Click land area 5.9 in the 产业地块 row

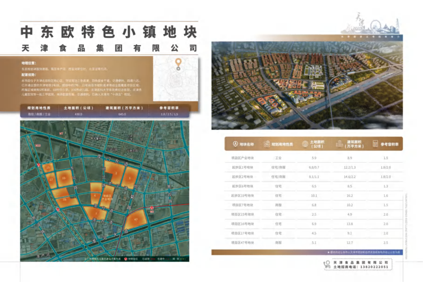[x=314, y=158]
